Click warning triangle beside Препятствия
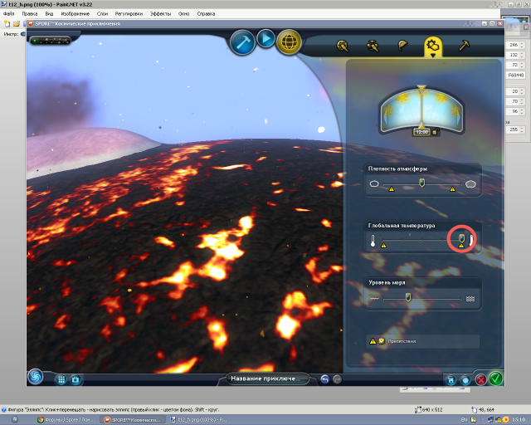Viewport: 531px width, 425px height. pos(373,341)
